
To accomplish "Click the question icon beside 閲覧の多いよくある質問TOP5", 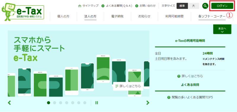I will [x=169, y=97].
